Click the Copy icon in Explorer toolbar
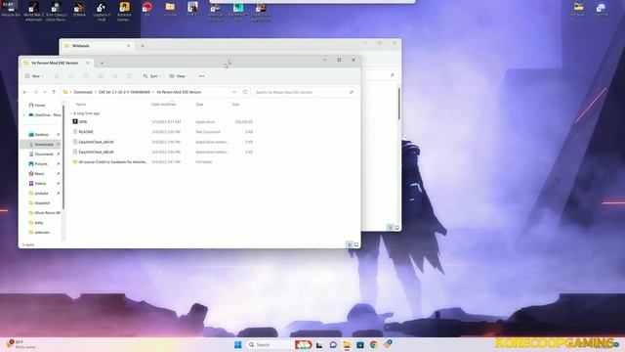Image resolution: width=625 pixels, height=352 pixels. [71, 76]
